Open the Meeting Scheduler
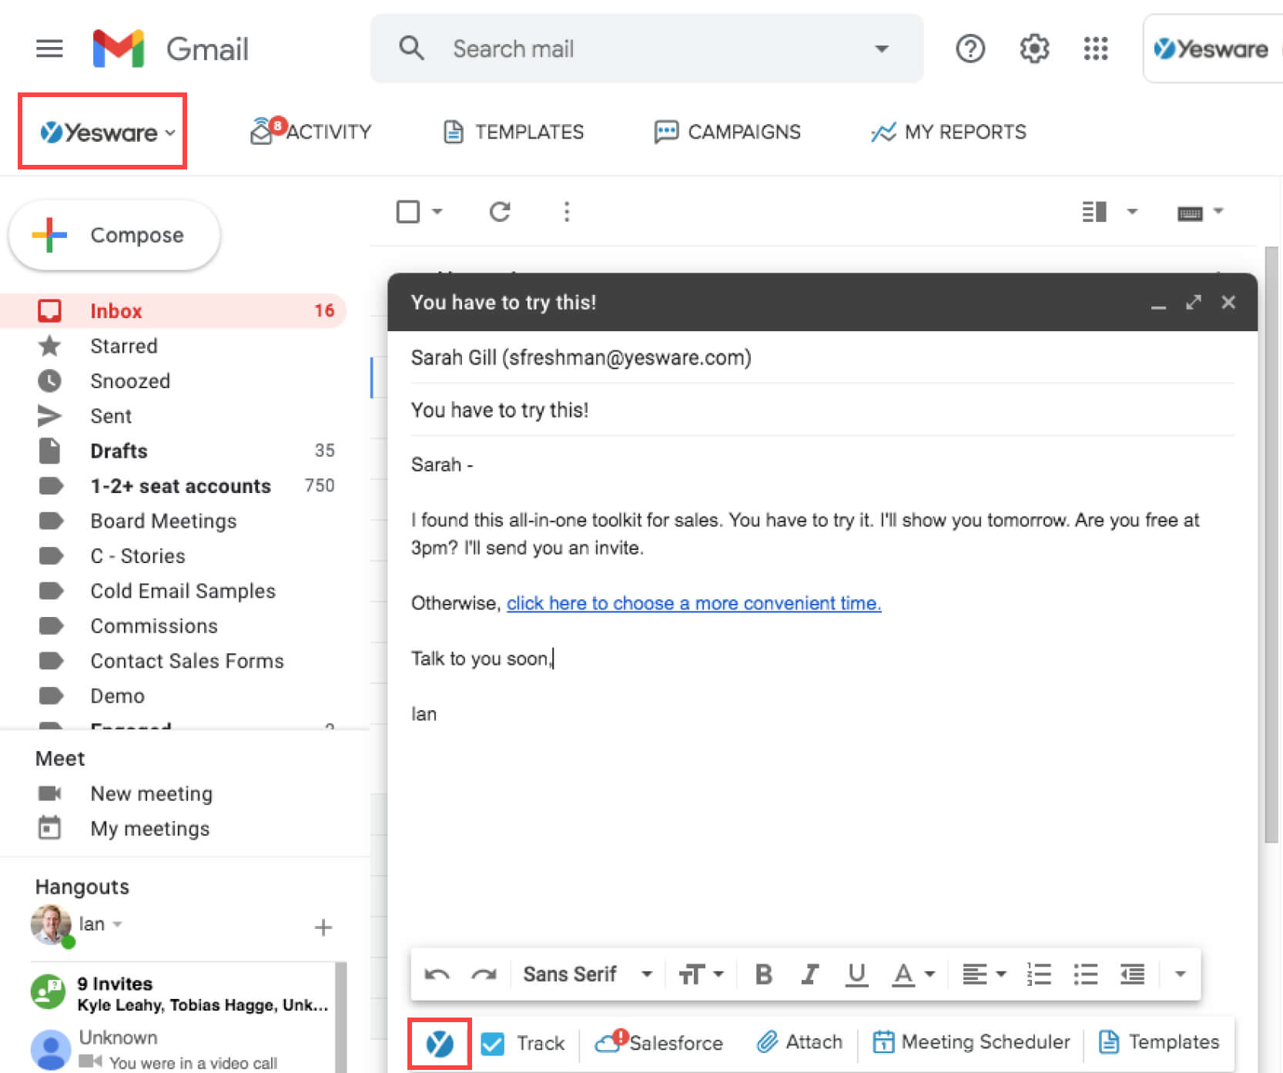The width and height of the screenshot is (1283, 1073). pos(971,1042)
